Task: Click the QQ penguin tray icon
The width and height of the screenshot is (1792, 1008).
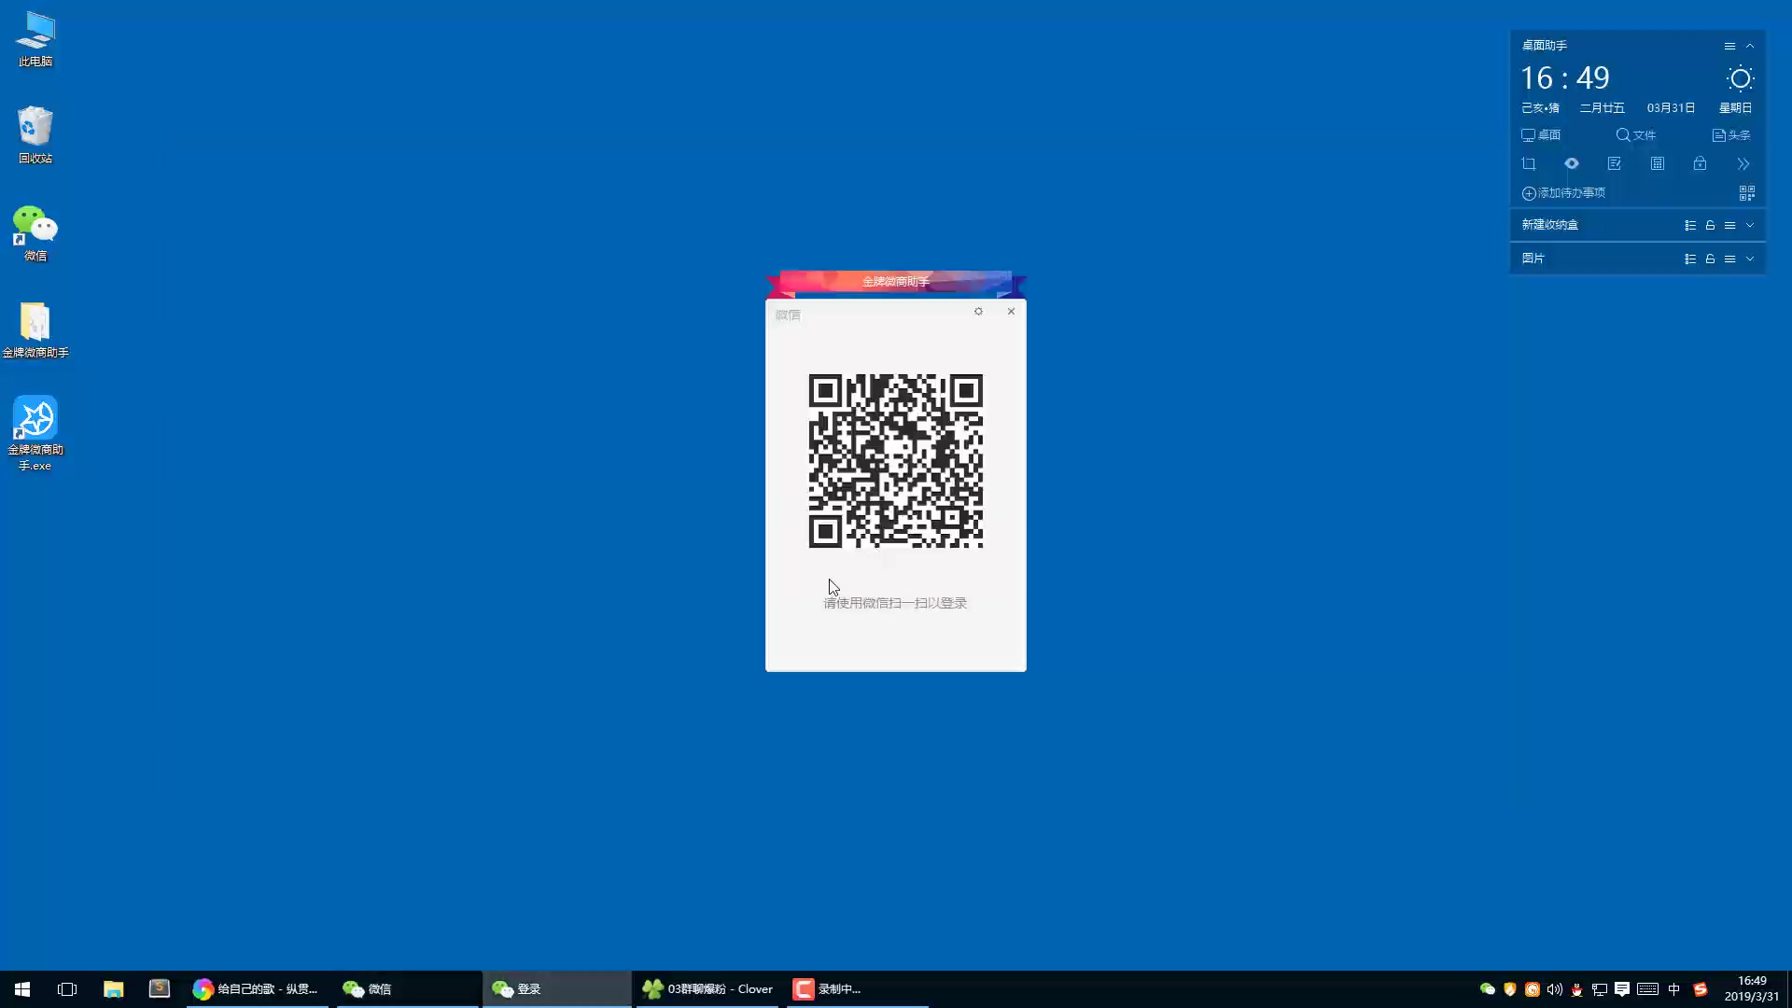Action: click(1577, 989)
